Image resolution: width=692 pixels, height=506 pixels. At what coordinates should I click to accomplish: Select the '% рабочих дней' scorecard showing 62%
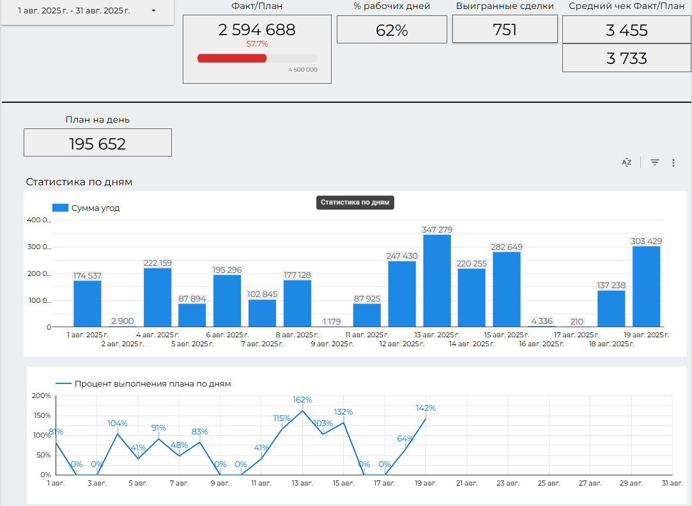pos(392,30)
